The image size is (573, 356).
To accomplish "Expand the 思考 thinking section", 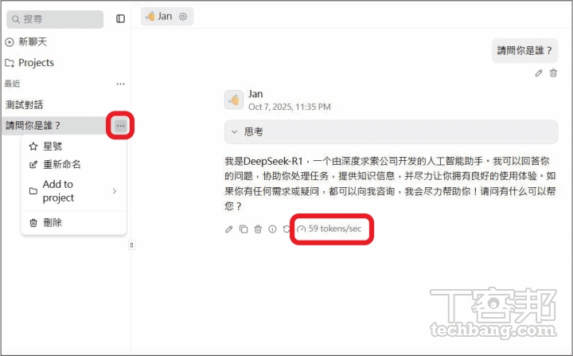I will pyautogui.click(x=391, y=131).
